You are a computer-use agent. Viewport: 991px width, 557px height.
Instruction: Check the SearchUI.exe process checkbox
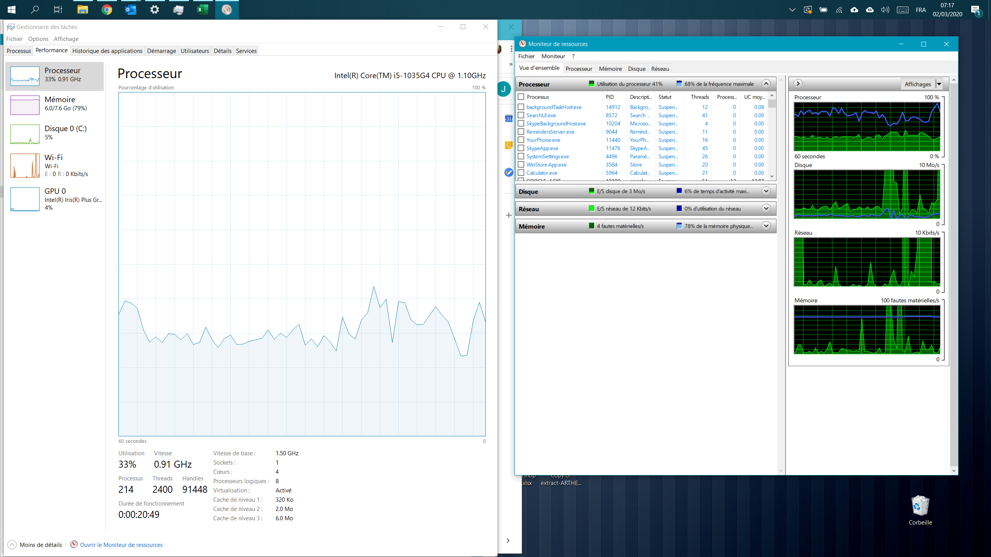click(521, 115)
